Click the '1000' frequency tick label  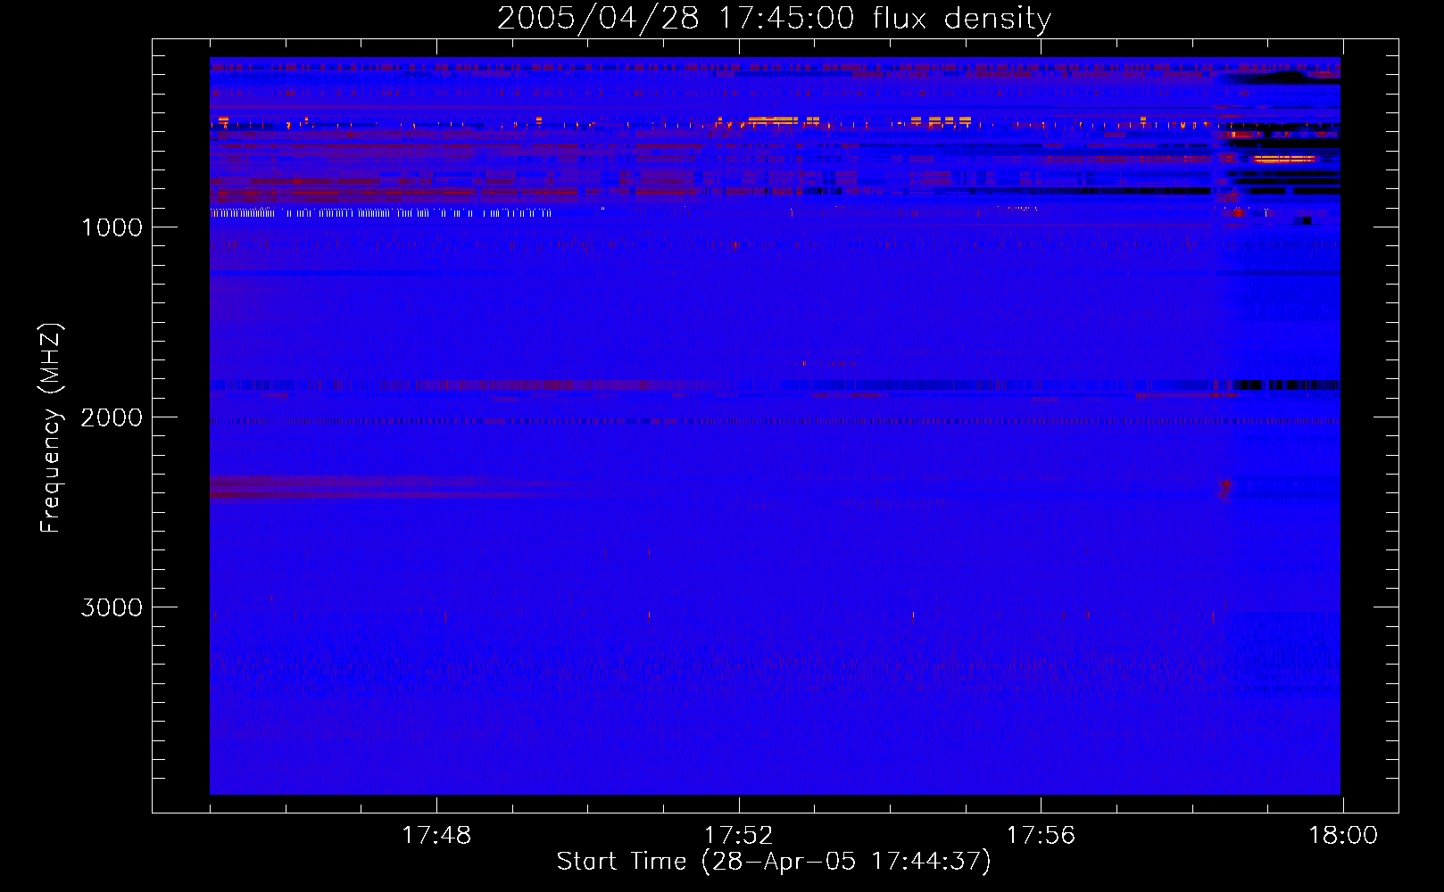point(112,227)
